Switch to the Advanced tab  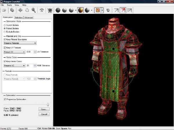pos(28,17)
